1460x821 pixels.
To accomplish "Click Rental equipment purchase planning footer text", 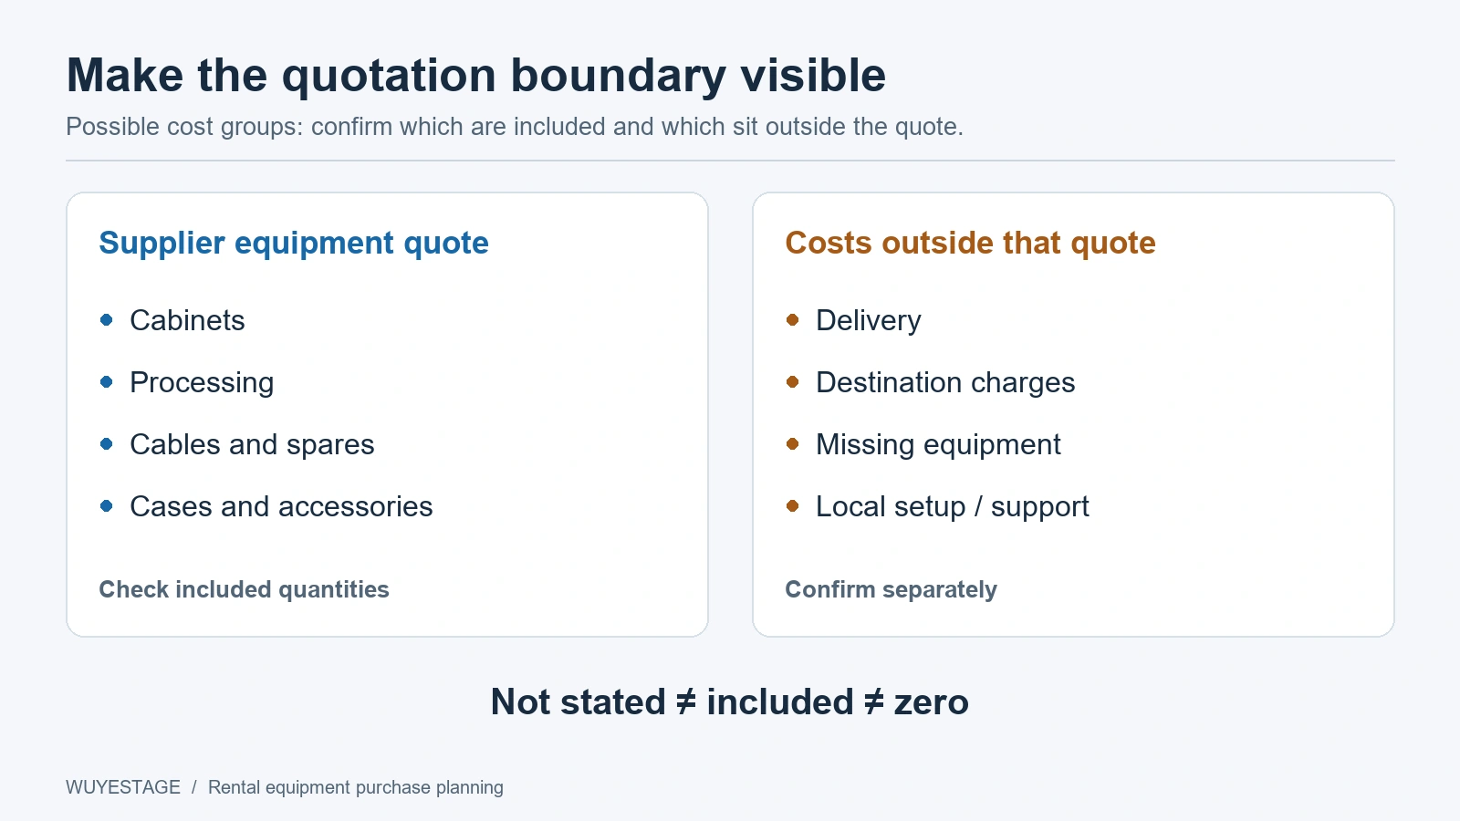I will 356,787.
